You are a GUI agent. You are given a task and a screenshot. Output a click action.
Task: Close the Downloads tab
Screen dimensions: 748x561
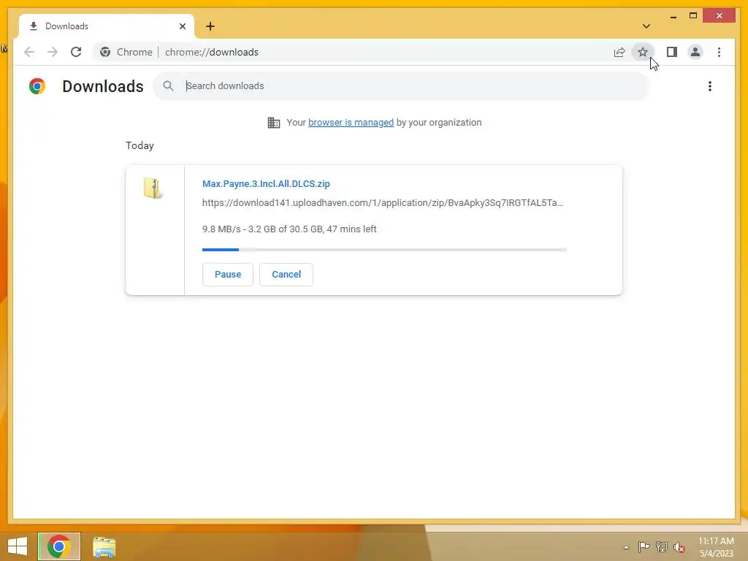(x=182, y=26)
